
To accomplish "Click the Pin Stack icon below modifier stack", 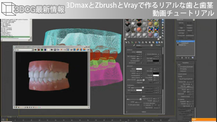I will point(178,58).
